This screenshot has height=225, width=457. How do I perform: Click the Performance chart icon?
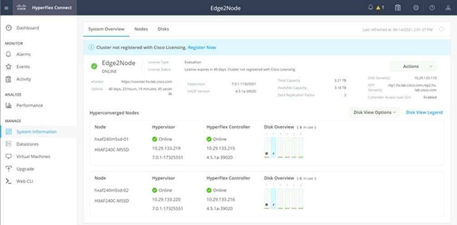click(9, 105)
